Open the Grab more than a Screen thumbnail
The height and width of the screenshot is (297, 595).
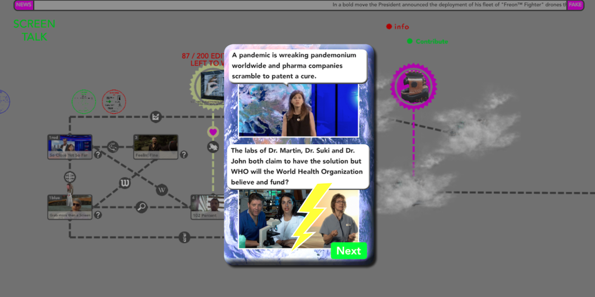[70, 206]
